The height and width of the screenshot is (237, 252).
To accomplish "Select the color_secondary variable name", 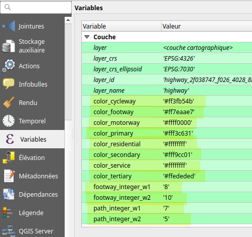I will pos(117,155).
